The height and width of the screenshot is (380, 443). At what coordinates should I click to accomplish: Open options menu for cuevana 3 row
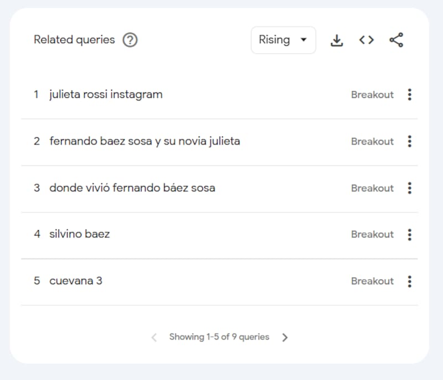pyautogui.click(x=409, y=281)
